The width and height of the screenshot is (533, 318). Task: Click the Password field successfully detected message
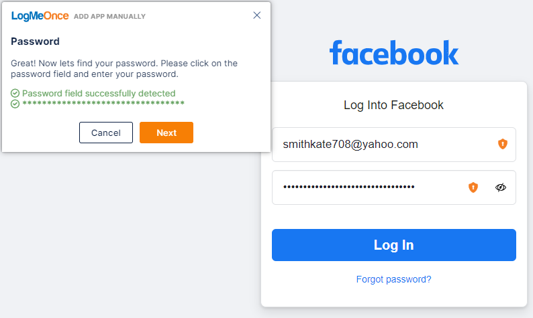tap(99, 93)
